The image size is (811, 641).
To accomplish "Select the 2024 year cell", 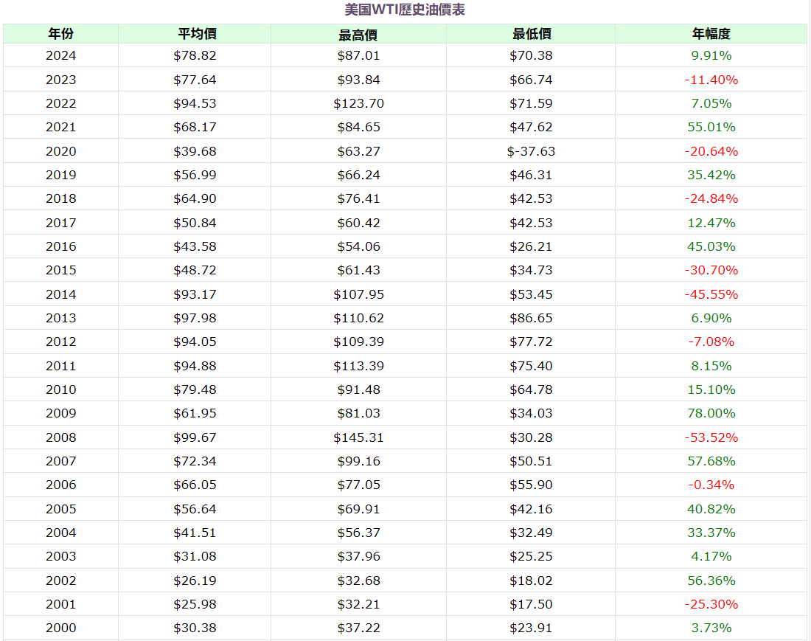I will pyautogui.click(x=60, y=55).
